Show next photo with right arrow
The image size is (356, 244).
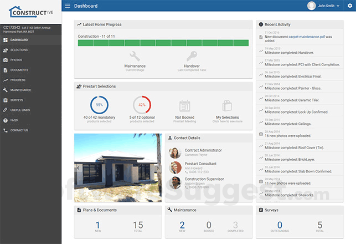pyautogui.click(x=158, y=167)
